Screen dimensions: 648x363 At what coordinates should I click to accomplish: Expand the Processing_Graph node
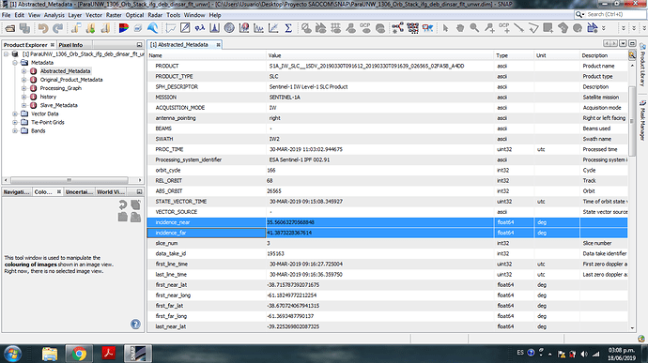coord(24,88)
